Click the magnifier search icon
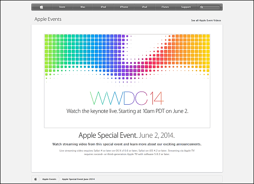254x184 pixels. coord(202,7)
